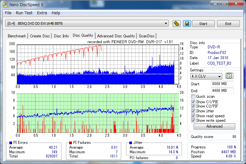
Task: Open the Advanced settings button
Action: click(x=214, y=126)
